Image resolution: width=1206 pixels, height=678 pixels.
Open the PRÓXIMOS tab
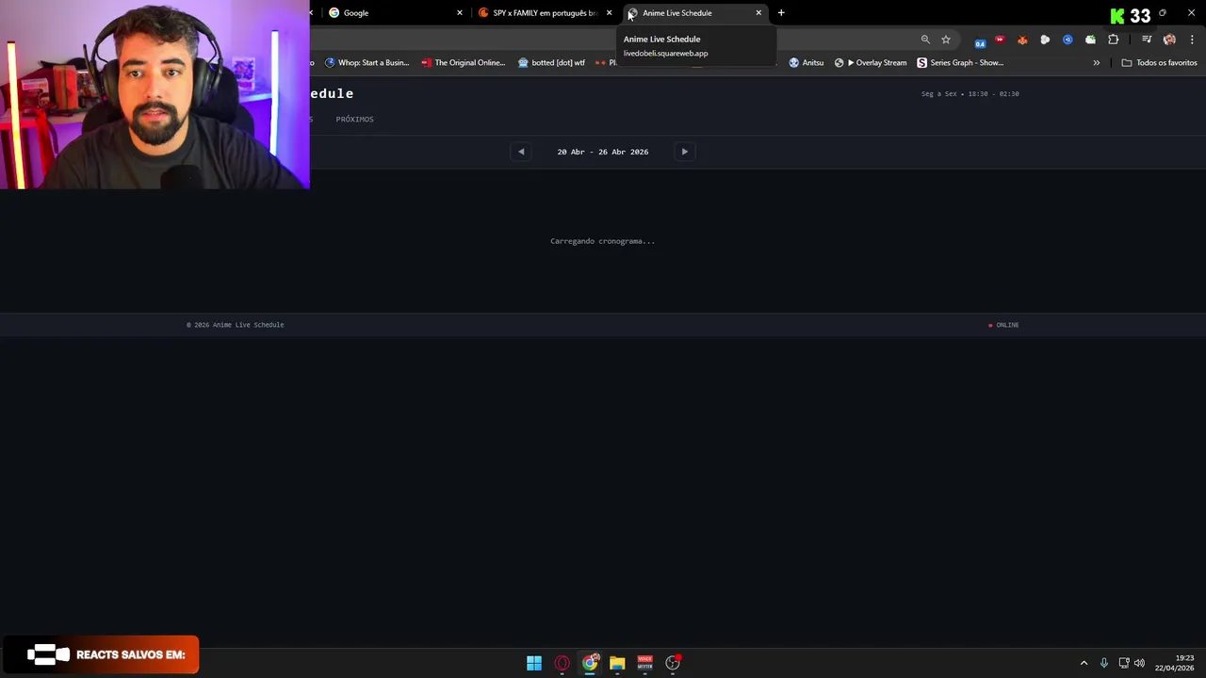(x=354, y=120)
